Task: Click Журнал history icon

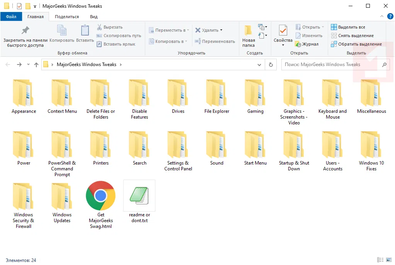Action: click(x=307, y=44)
